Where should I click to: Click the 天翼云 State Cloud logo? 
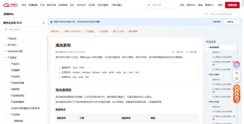point(11,5)
